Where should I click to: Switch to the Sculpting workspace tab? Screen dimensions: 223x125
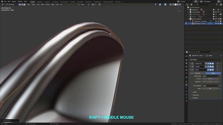point(47,2)
